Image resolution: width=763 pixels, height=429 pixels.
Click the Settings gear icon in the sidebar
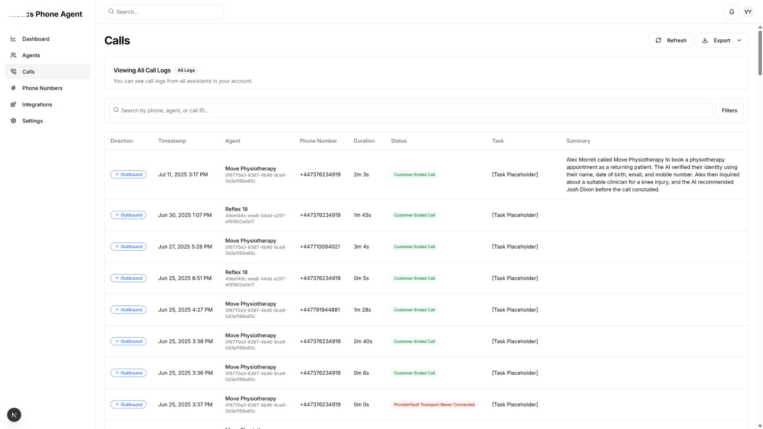pos(14,121)
